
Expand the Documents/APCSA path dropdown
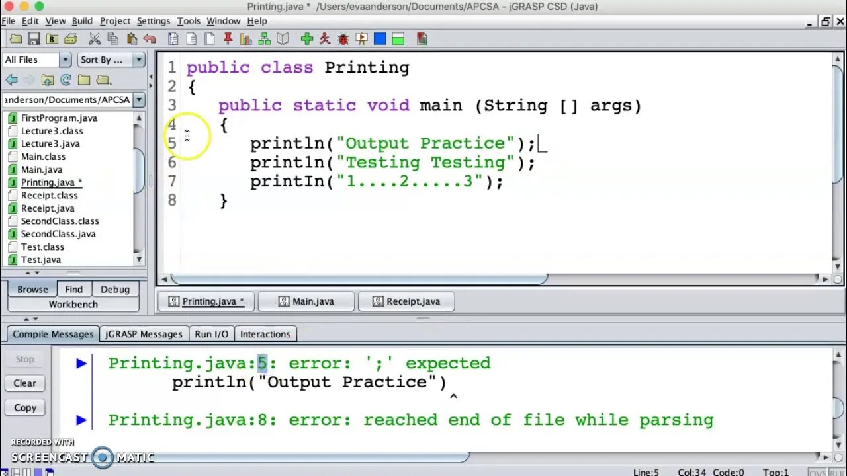point(139,100)
